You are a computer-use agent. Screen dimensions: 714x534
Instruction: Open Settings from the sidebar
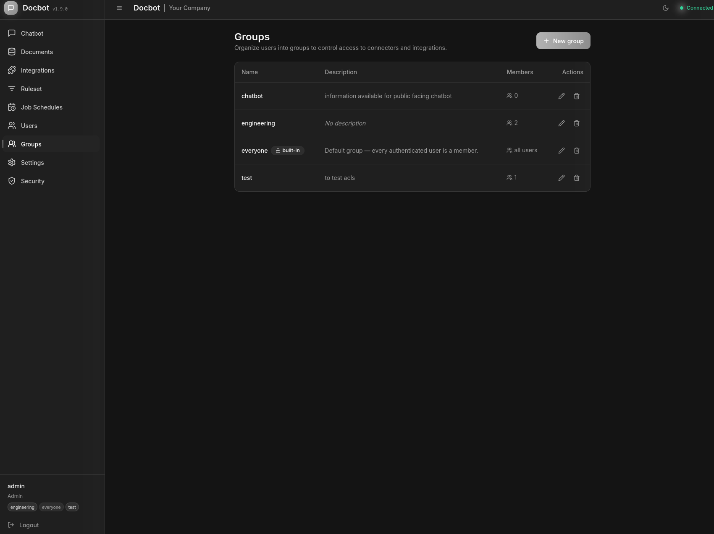pos(50,163)
